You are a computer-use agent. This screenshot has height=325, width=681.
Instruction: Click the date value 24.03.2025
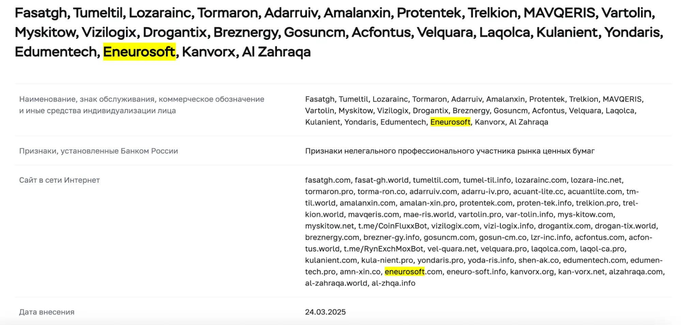pos(325,312)
